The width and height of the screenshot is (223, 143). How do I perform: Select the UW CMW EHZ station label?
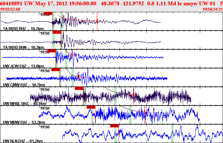click(19, 85)
